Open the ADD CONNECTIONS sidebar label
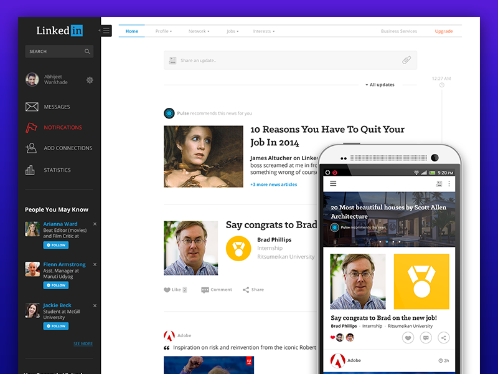498x374 pixels. (68, 148)
